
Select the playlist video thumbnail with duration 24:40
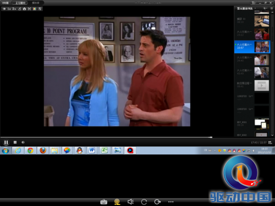pyautogui.click(x=262, y=59)
